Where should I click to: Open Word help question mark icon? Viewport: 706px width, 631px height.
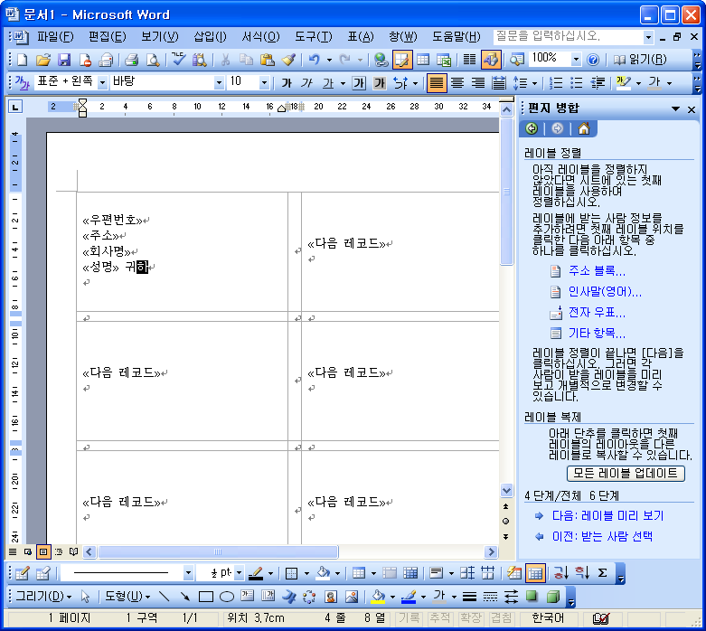click(593, 60)
